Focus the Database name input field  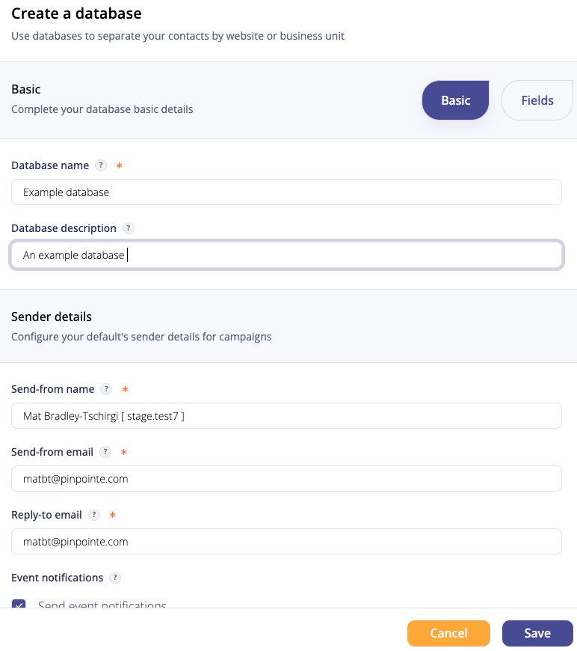pyautogui.click(x=286, y=192)
